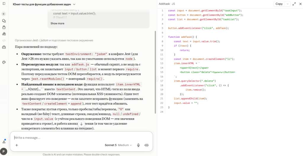
Task: Click the Addtask · JS artifact title
Action: [167, 4]
